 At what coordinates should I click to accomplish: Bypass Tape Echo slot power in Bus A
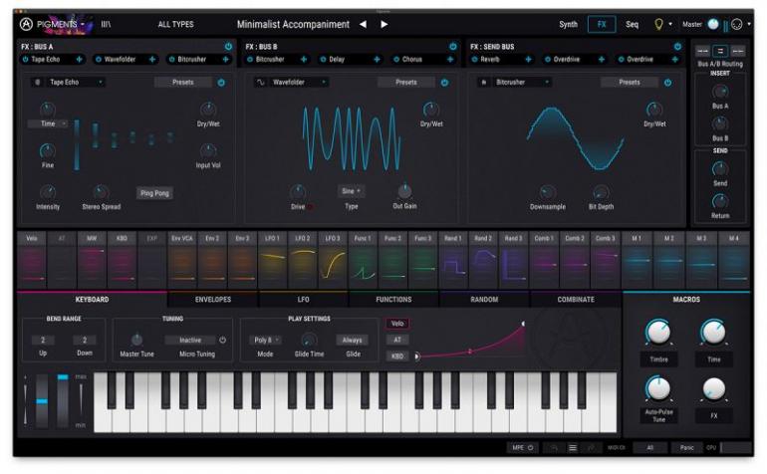click(x=26, y=59)
